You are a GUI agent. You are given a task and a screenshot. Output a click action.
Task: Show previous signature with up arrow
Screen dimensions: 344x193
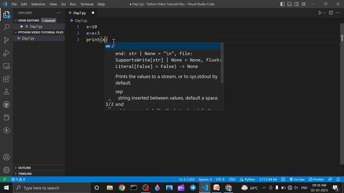tap(110, 100)
